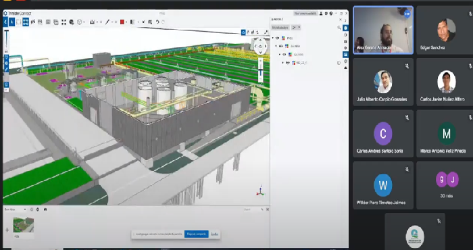
Task: Collapse the top-level tree item arrow
Action: pos(273,38)
